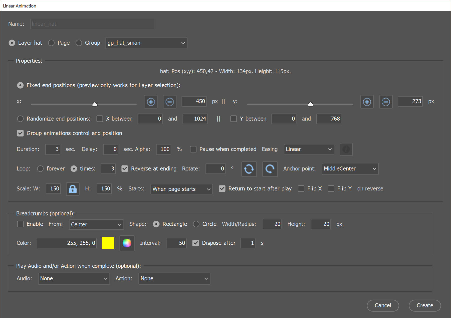Select Rectangle shape radio button
Viewport: 451px width, 318px height.
pos(156,224)
